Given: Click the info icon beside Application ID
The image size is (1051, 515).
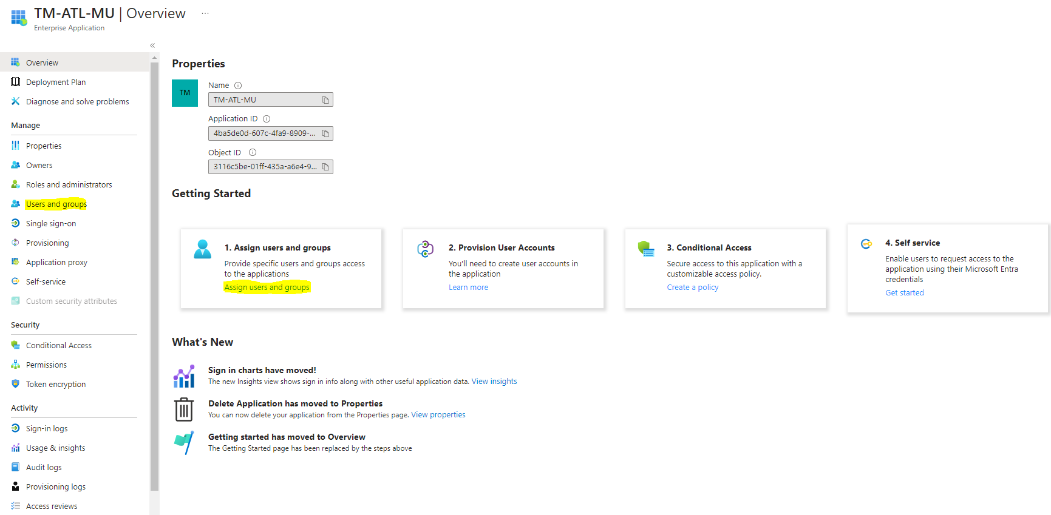Looking at the screenshot, I should 267,119.
